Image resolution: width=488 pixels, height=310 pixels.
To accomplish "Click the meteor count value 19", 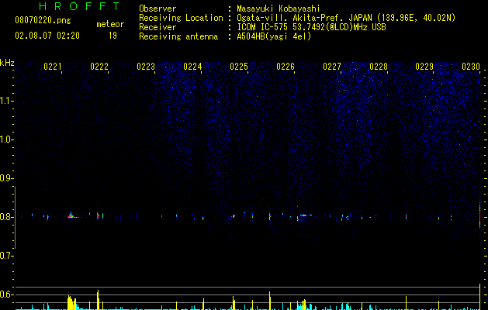I will (112, 36).
